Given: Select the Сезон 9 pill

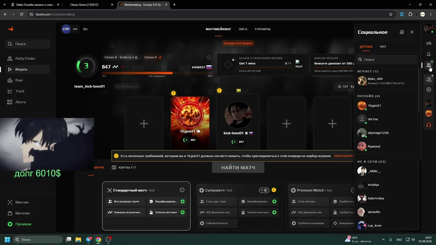Looking at the screenshot, I should tap(153, 57).
